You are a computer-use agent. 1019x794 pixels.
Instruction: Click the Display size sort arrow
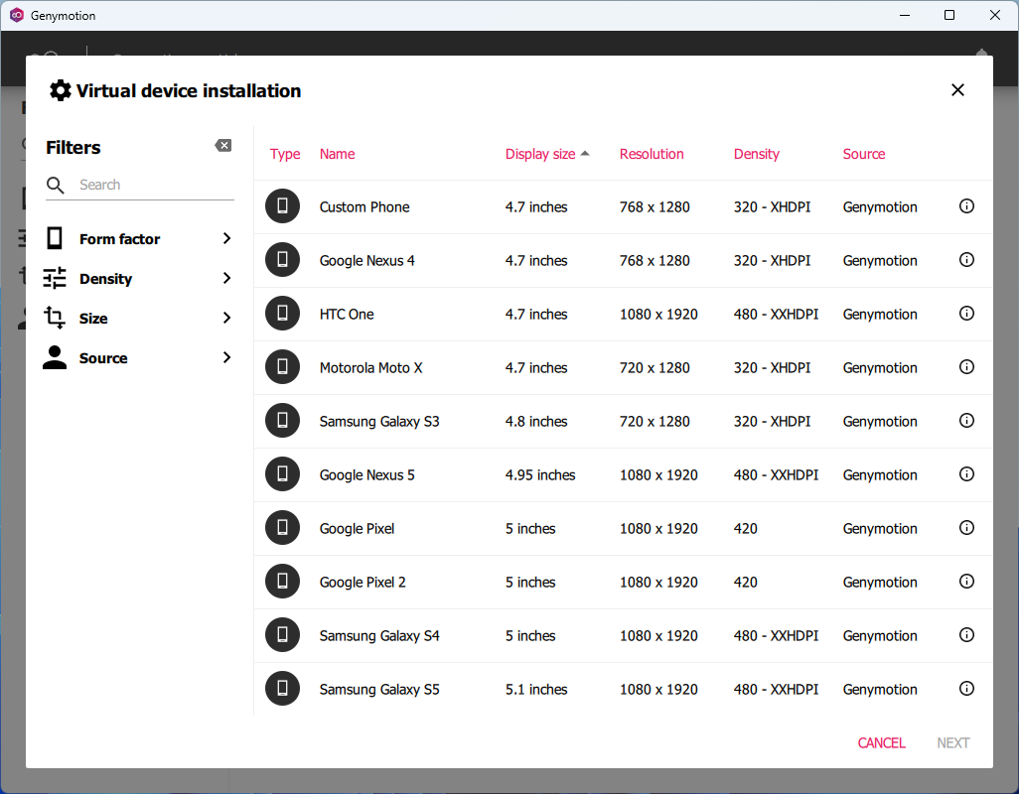coord(585,154)
